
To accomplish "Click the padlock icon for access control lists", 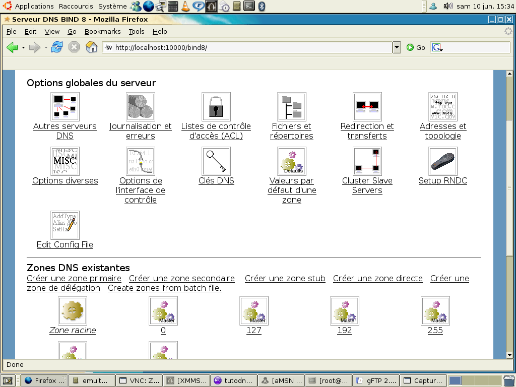I will coord(216,107).
